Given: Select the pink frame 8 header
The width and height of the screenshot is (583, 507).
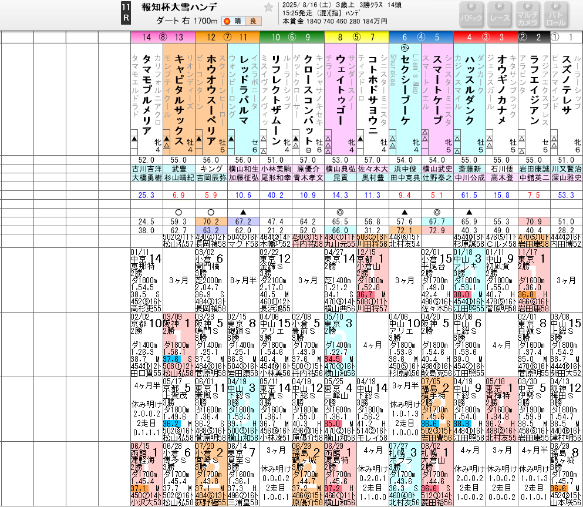Looking at the screenshot, I should pos(163,37).
